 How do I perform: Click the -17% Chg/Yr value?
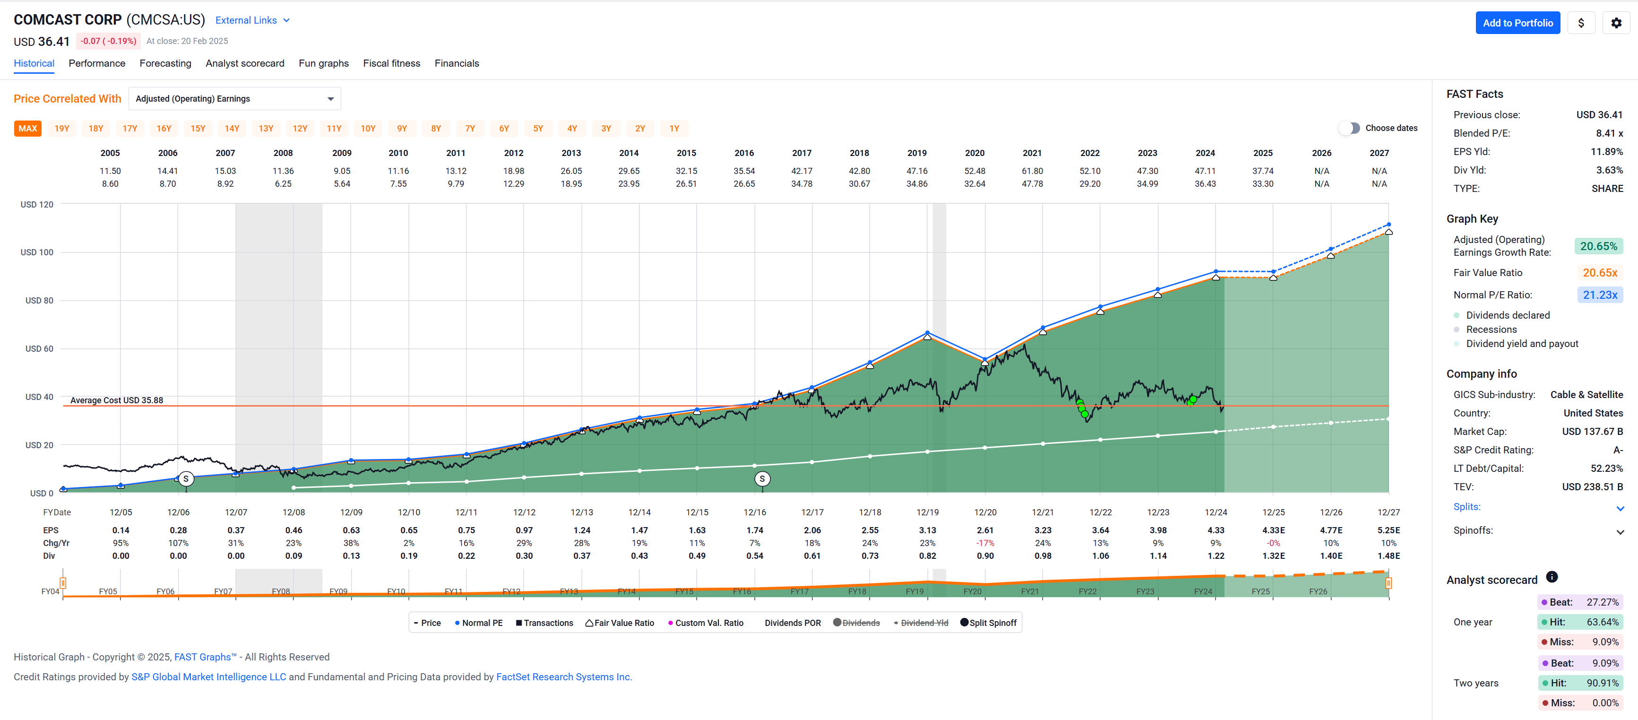point(985,543)
